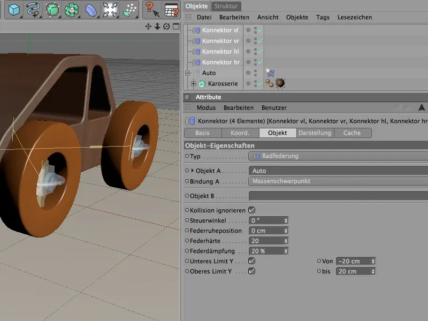Expand the Karosserie tree node
This screenshot has height=321, width=428.
point(194,84)
